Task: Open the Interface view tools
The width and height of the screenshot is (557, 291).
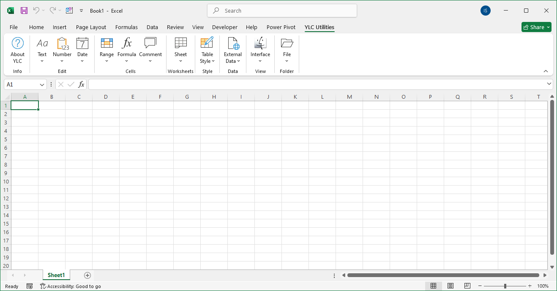Action: point(260,43)
